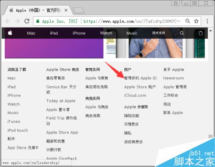
Task: Open Music in the top navigation
Action: pyautogui.click(x=132, y=33)
